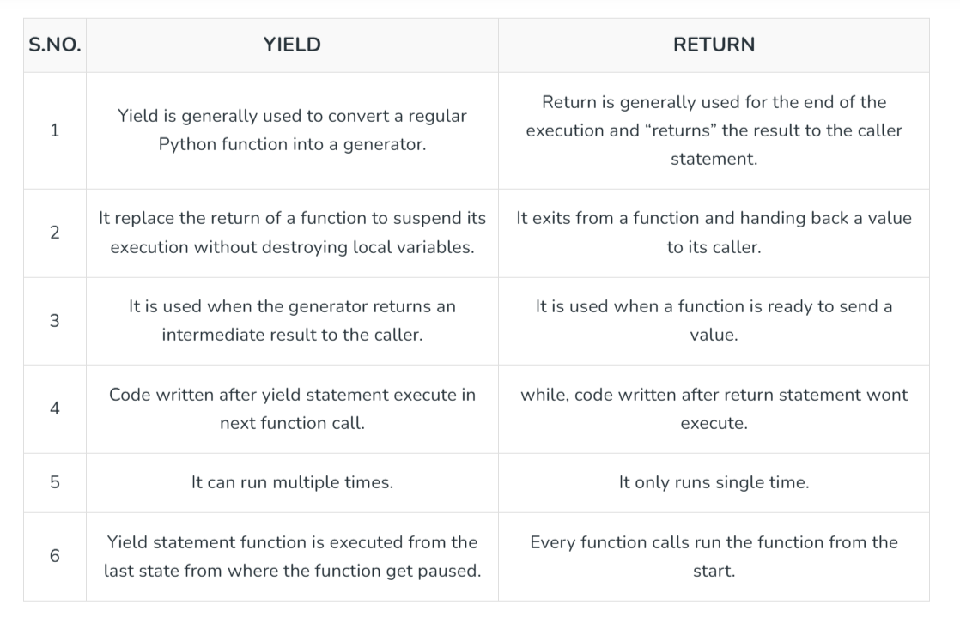Select row number 6 cell
This screenshot has height=623, width=960.
click(x=54, y=556)
